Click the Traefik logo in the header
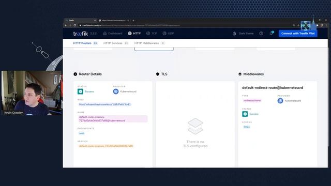The width and height of the screenshot is (331, 186). tap(81, 34)
